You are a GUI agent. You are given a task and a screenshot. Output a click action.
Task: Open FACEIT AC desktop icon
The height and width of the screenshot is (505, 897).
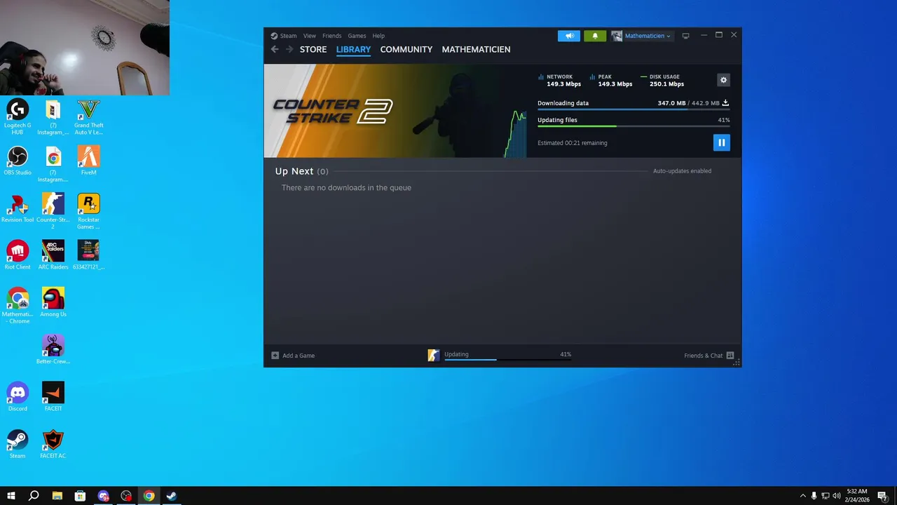tap(53, 444)
